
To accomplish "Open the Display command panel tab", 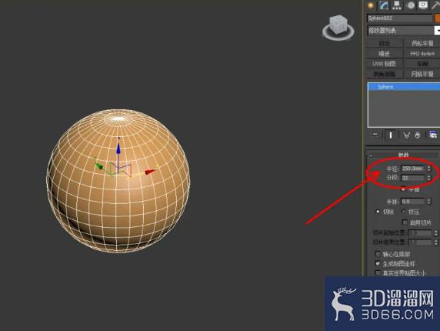I will point(423,5).
